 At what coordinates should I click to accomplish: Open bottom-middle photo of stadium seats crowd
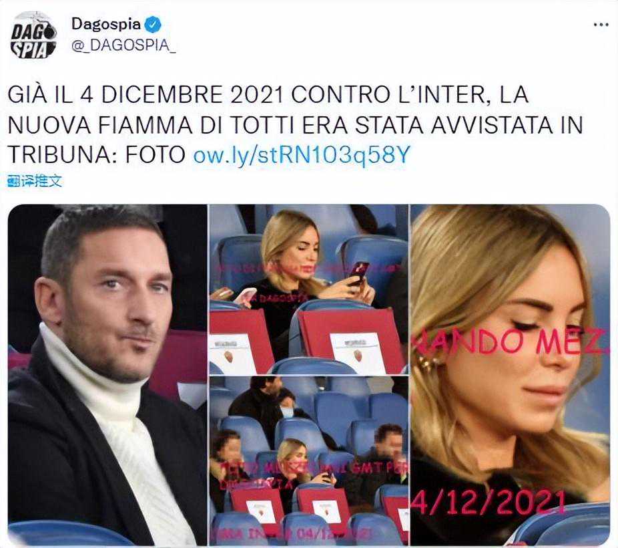pos(308,461)
